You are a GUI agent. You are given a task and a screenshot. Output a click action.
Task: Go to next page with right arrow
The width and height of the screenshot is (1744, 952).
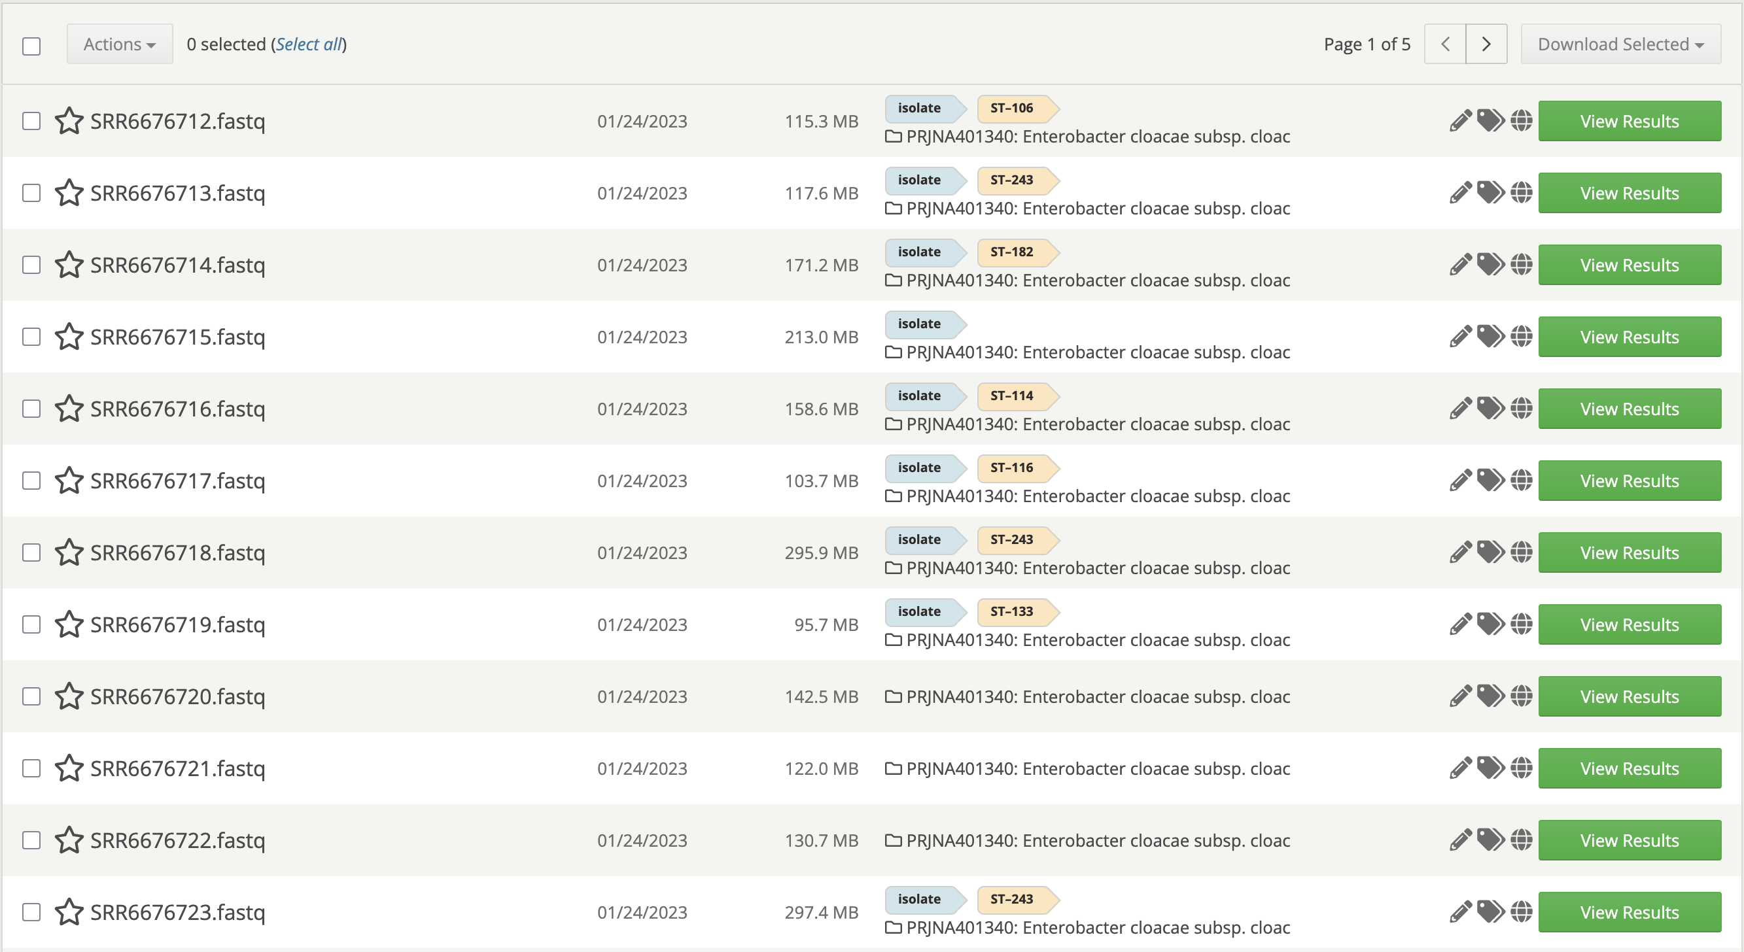click(1486, 43)
